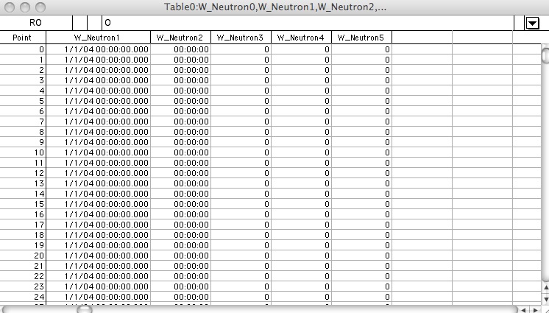Click W_Neutron3 value in row 8

click(241, 132)
